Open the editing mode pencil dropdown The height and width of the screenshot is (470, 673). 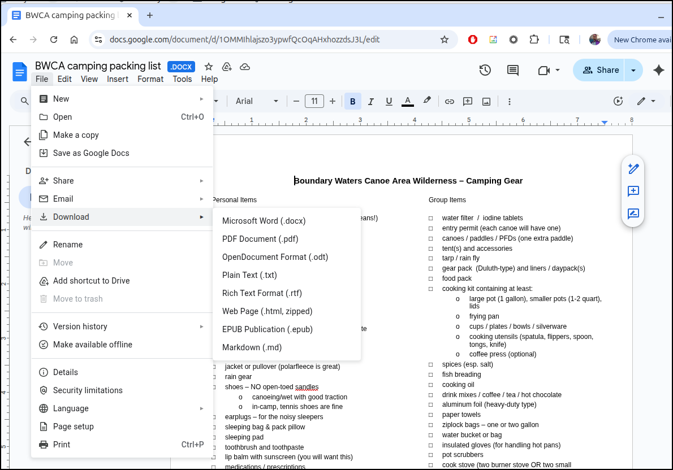coord(646,101)
